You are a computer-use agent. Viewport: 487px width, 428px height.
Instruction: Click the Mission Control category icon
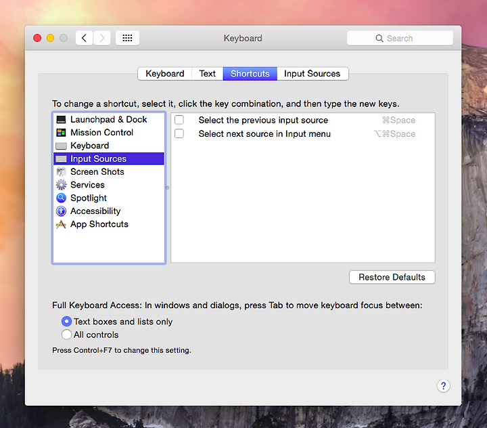(x=61, y=133)
